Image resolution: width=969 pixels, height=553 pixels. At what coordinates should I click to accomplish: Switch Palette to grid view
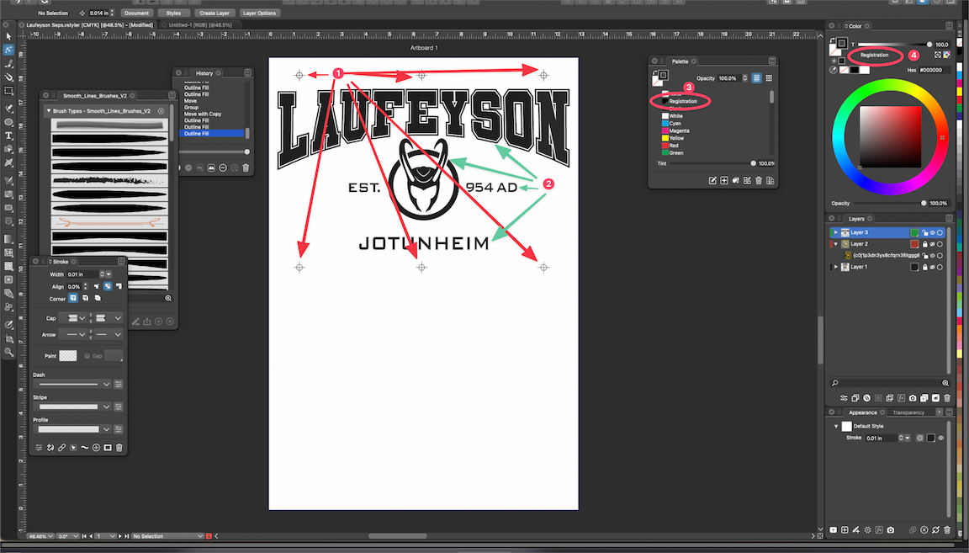pos(769,78)
